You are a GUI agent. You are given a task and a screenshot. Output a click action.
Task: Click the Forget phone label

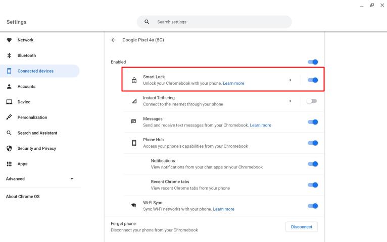[x=123, y=223]
